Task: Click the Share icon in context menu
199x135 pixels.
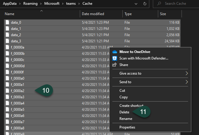Action: point(115,65)
